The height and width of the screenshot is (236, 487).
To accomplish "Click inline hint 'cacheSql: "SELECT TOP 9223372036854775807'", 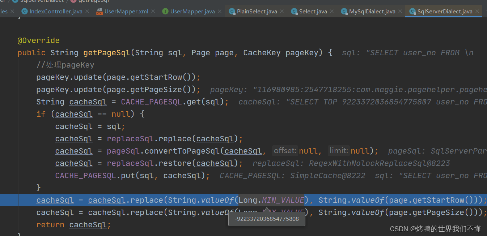I will [363, 102].
